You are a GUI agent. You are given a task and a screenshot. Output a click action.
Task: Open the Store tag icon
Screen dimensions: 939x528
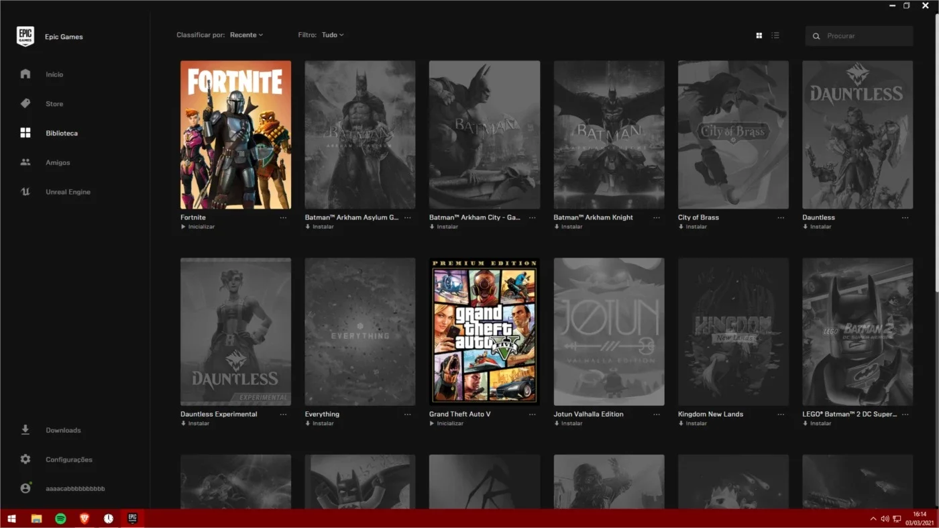(x=25, y=103)
